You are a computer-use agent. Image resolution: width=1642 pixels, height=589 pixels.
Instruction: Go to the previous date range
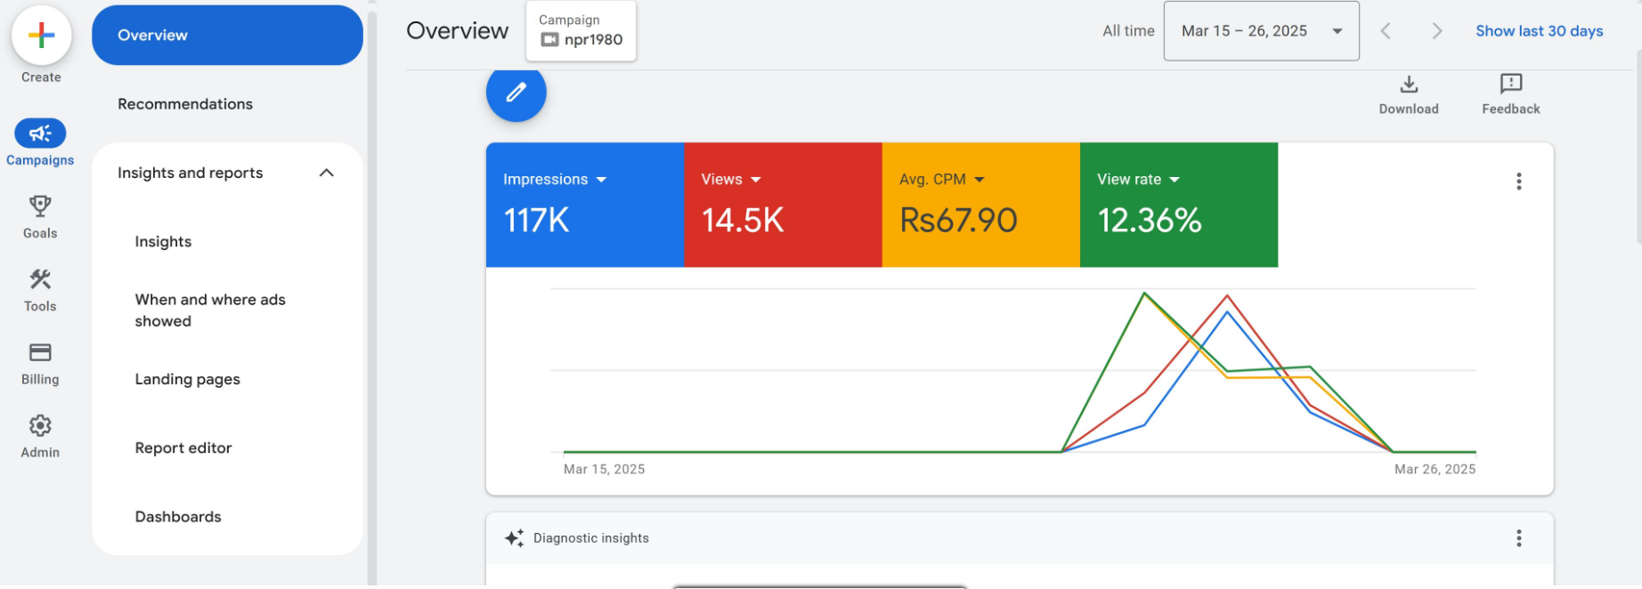(1386, 31)
